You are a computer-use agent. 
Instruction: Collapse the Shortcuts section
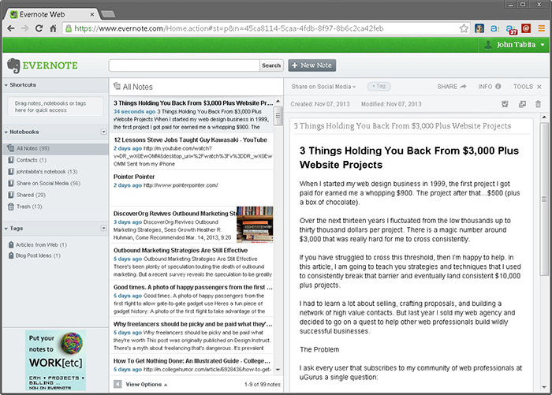tap(7, 84)
